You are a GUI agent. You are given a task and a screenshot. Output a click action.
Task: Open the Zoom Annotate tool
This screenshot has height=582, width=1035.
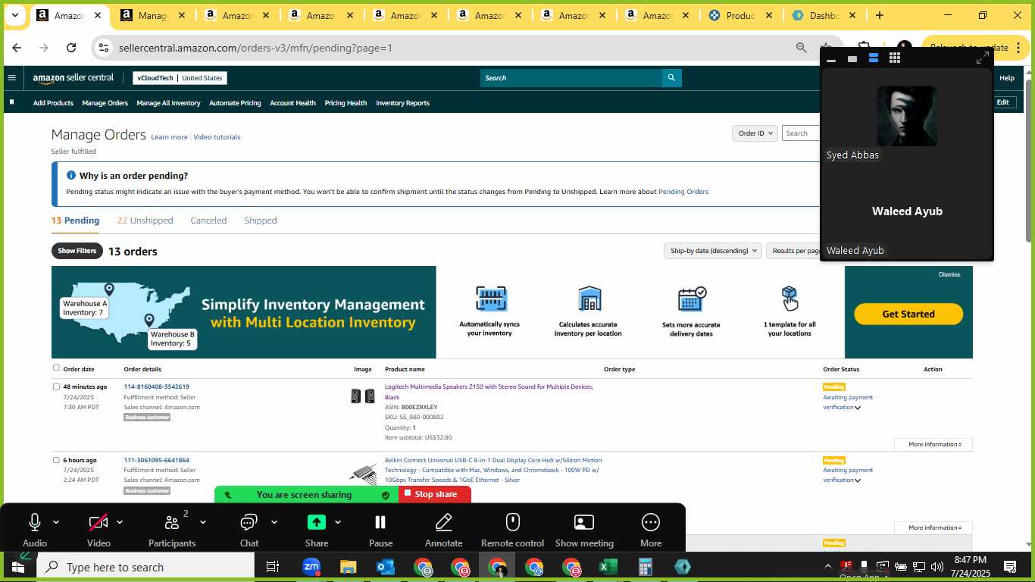[444, 530]
